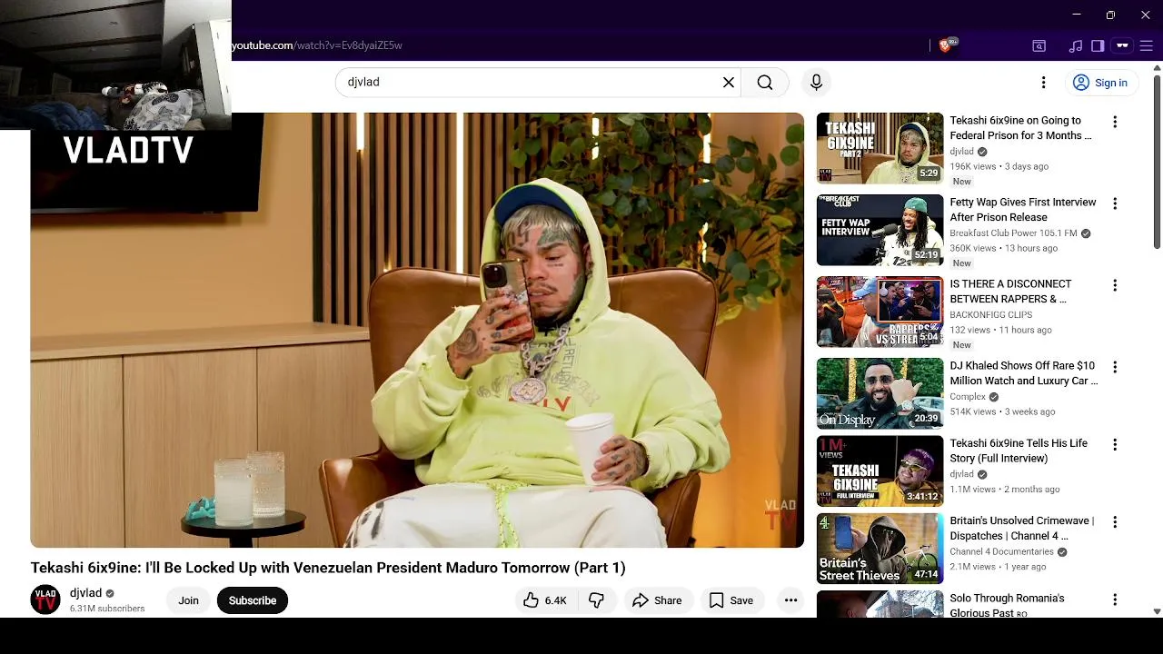
Task: Open Rappers vs Streamers video thumbnail
Action: click(x=880, y=312)
